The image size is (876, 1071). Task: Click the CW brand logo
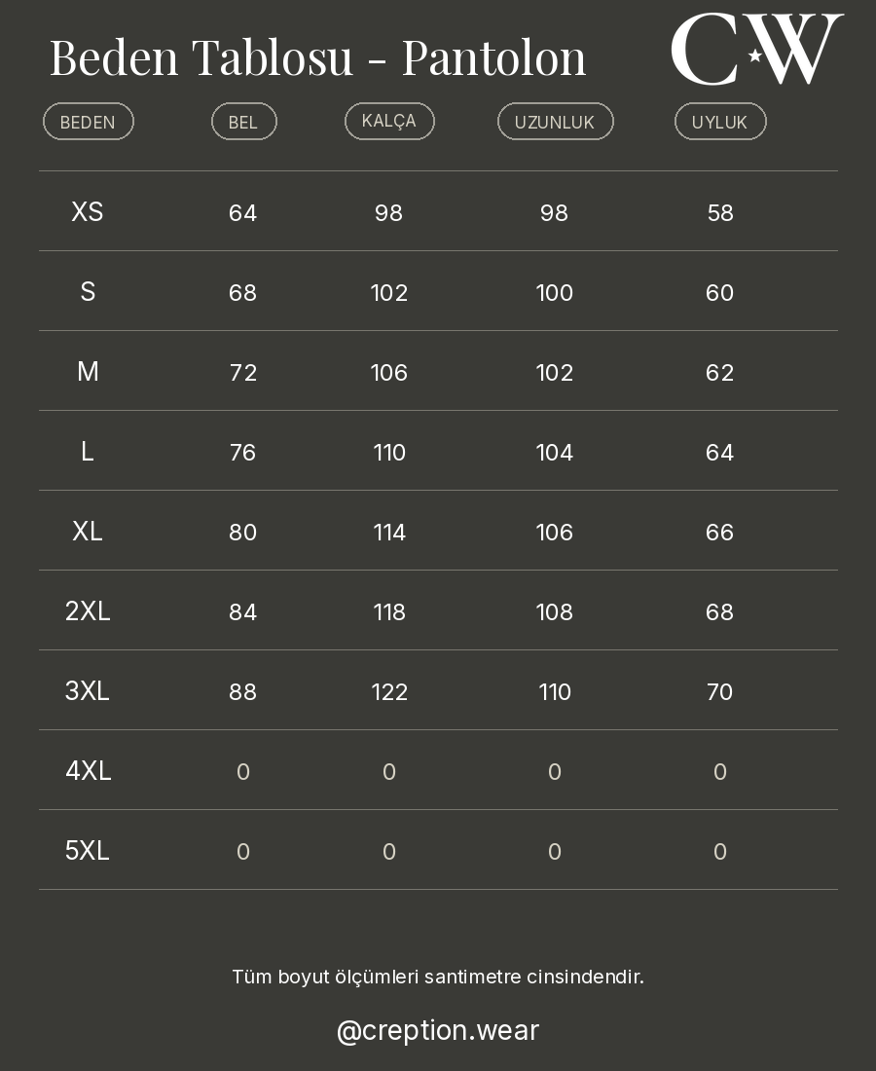click(x=756, y=49)
